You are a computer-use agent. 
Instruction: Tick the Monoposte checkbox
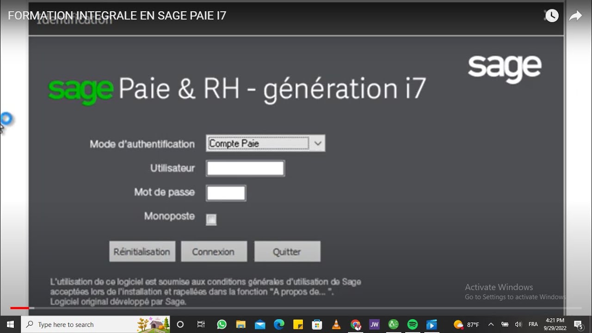pyautogui.click(x=211, y=220)
